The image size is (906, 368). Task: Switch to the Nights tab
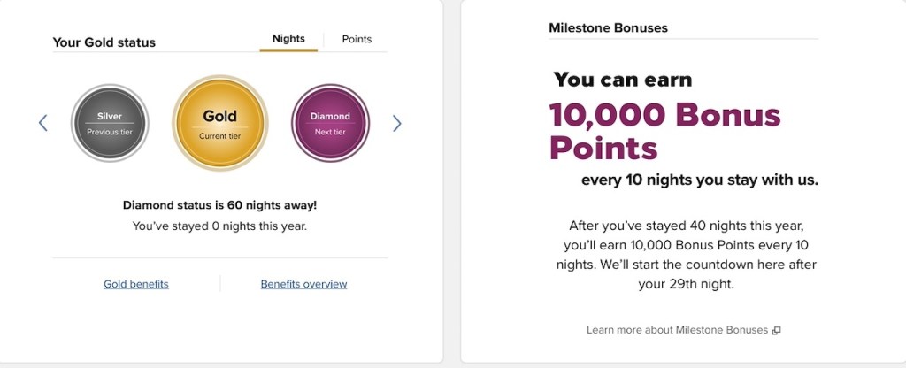(x=288, y=39)
